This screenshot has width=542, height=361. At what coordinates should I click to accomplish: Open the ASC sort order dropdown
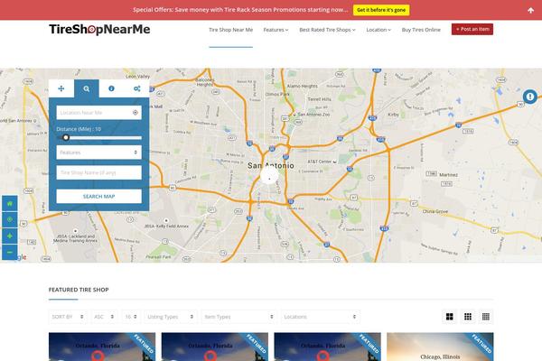[x=104, y=317]
